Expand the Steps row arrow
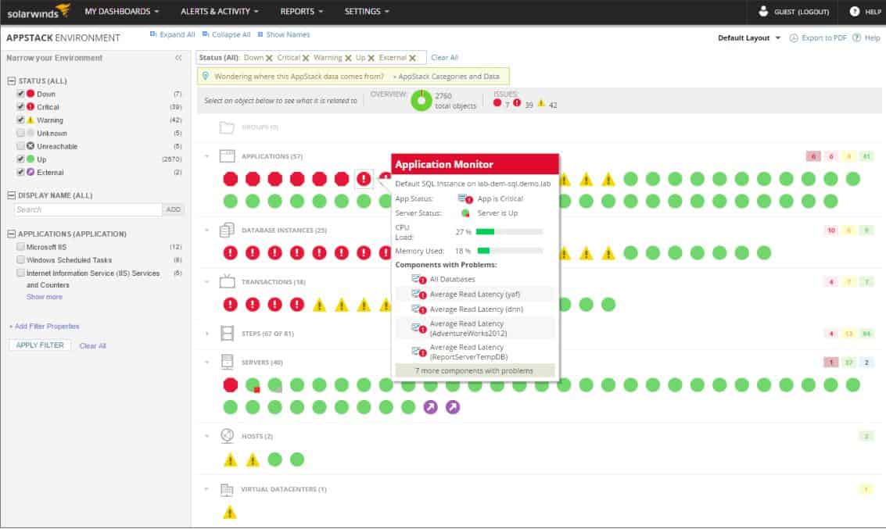 pos(206,333)
